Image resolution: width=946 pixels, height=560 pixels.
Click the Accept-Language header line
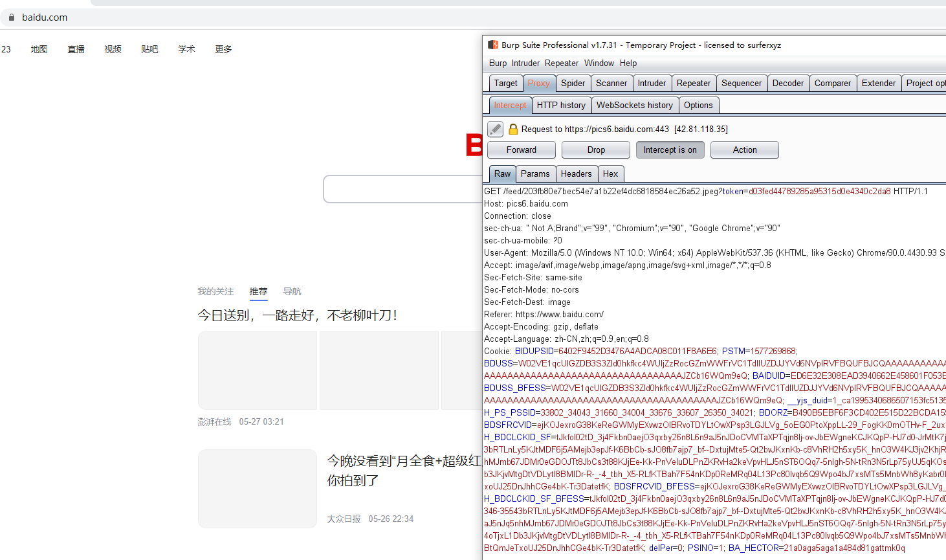566,339
